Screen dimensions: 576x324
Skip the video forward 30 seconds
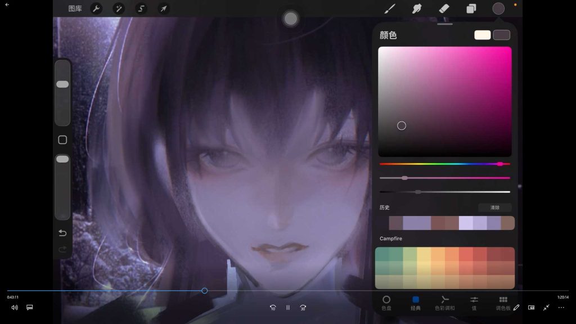pos(303,308)
